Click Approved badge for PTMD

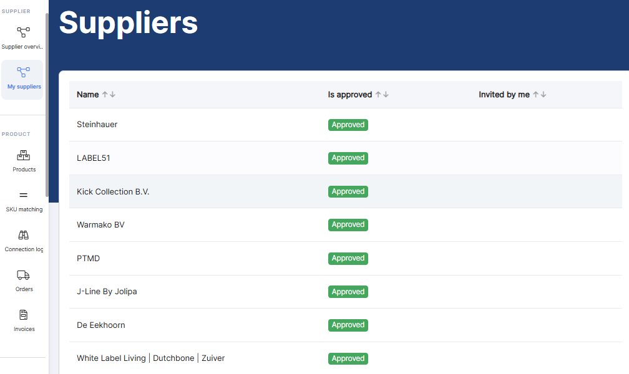348,259
